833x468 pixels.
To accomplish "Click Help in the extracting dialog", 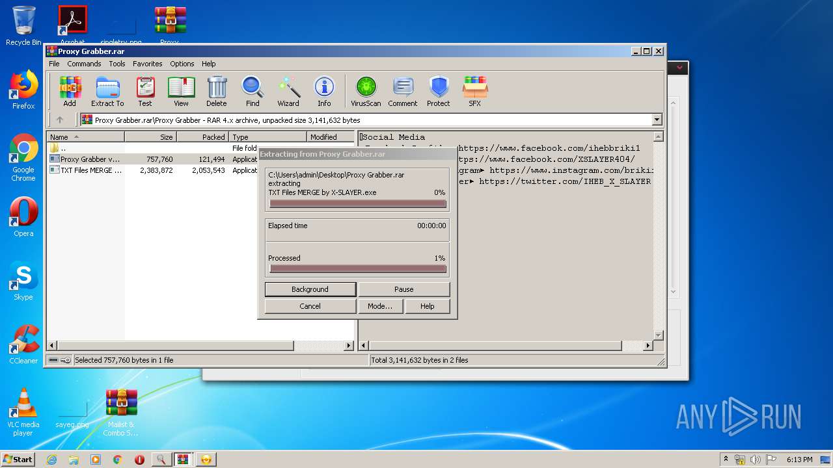I will click(428, 306).
